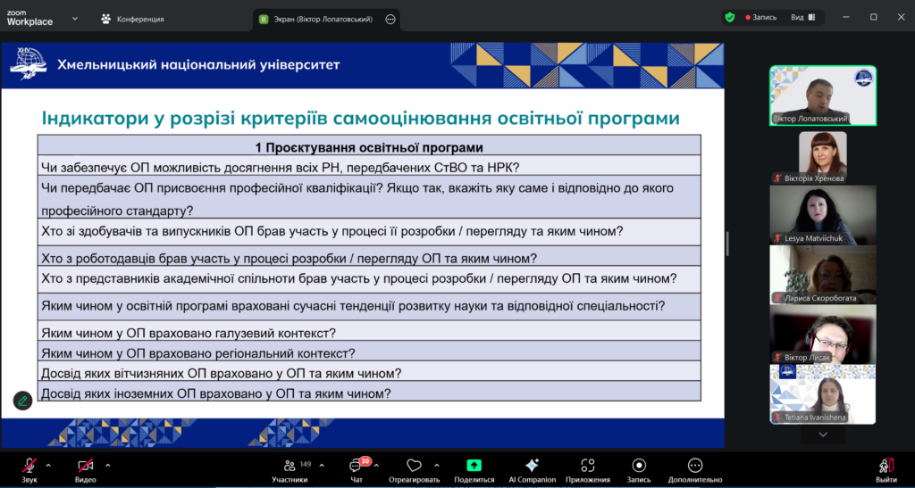Click the Reactions heart icon
The height and width of the screenshot is (488, 915).
click(414, 470)
